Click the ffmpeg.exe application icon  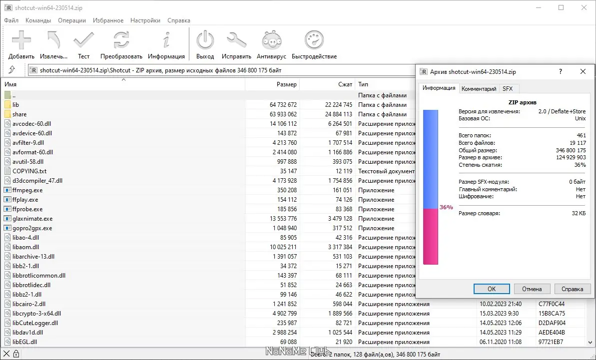7,190
